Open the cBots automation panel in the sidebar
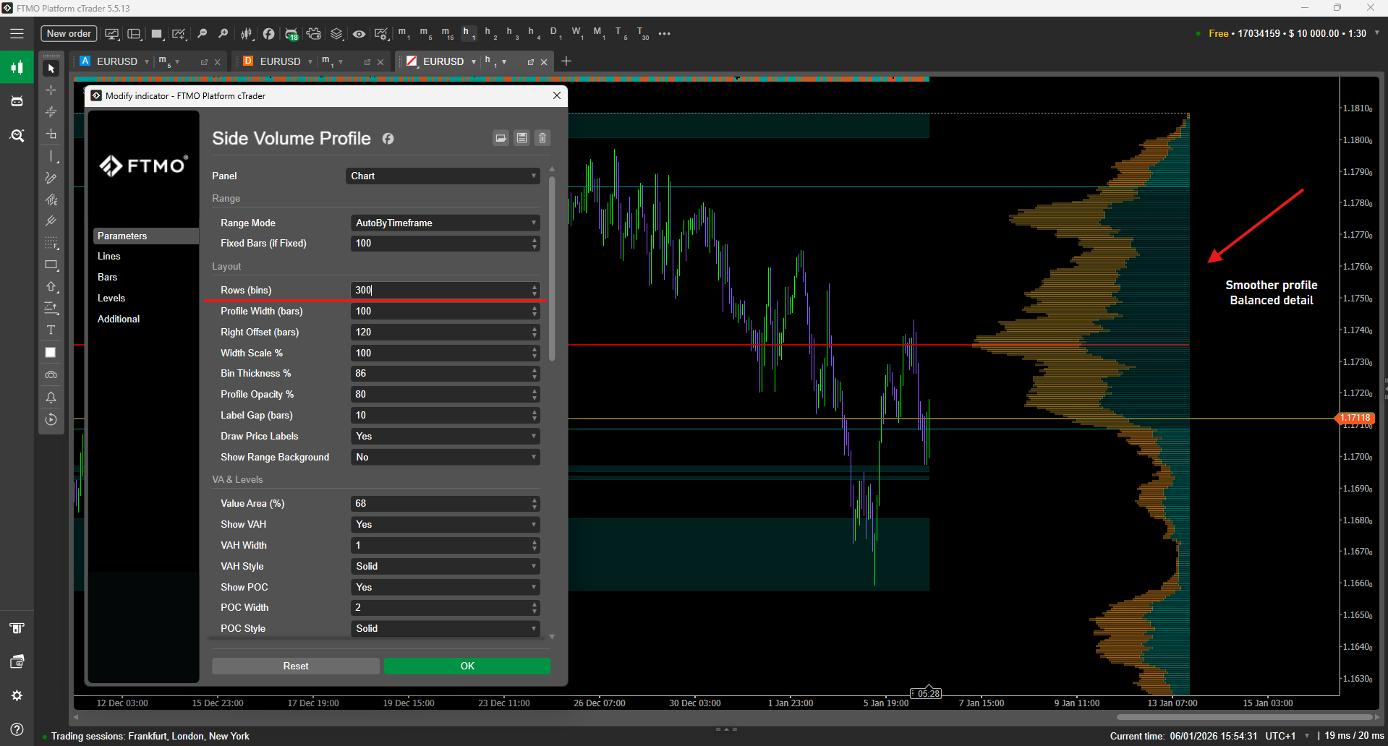The width and height of the screenshot is (1388, 746). pyautogui.click(x=17, y=101)
